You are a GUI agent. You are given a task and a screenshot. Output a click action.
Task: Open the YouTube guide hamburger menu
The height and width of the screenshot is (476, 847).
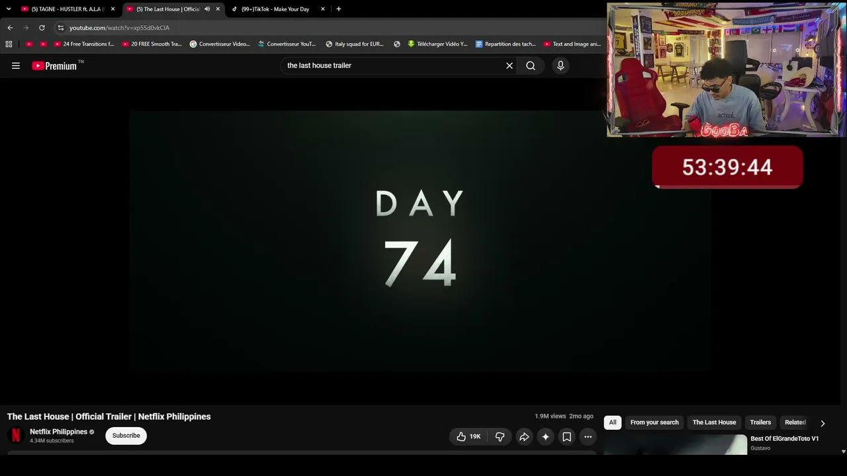(x=16, y=65)
